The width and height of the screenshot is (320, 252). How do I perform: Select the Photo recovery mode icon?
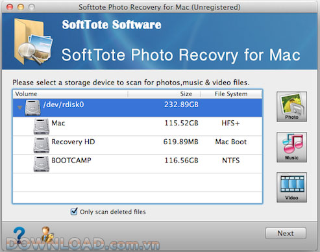tap(291, 107)
